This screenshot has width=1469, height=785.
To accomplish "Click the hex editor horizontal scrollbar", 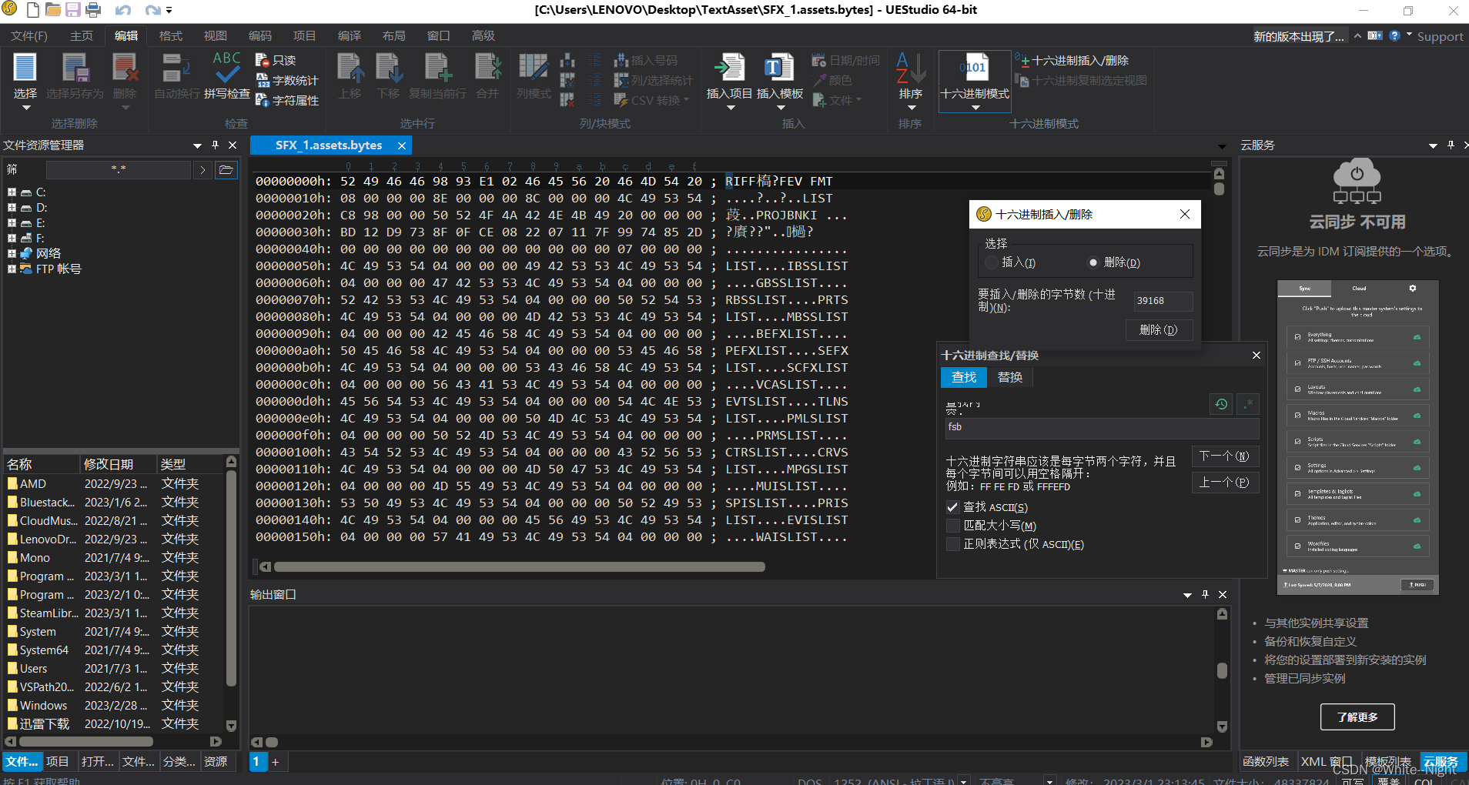I will pyautogui.click(x=519, y=566).
